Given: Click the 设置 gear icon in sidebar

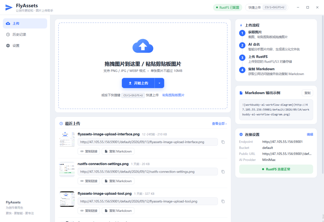Looking at the screenshot, I should pos(8,46).
